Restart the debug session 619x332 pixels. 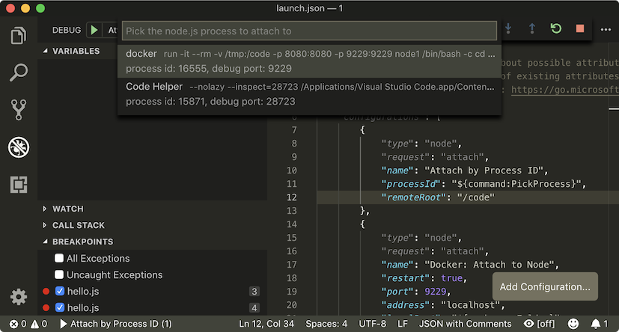[x=556, y=28]
